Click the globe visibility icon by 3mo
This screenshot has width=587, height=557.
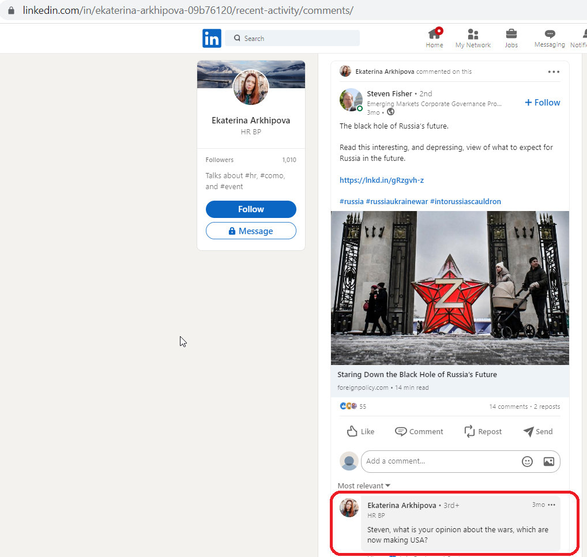click(x=390, y=112)
